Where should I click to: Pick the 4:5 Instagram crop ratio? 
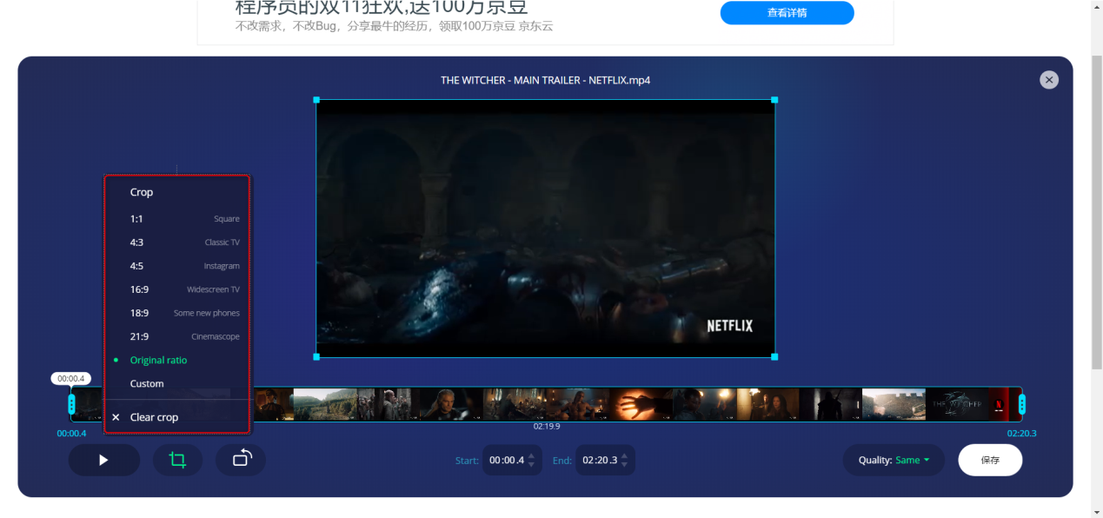[x=177, y=266]
